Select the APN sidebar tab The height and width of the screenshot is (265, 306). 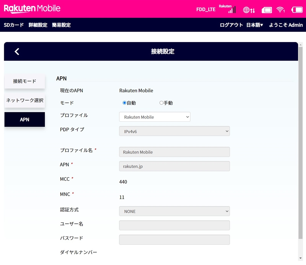click(25, 119)
